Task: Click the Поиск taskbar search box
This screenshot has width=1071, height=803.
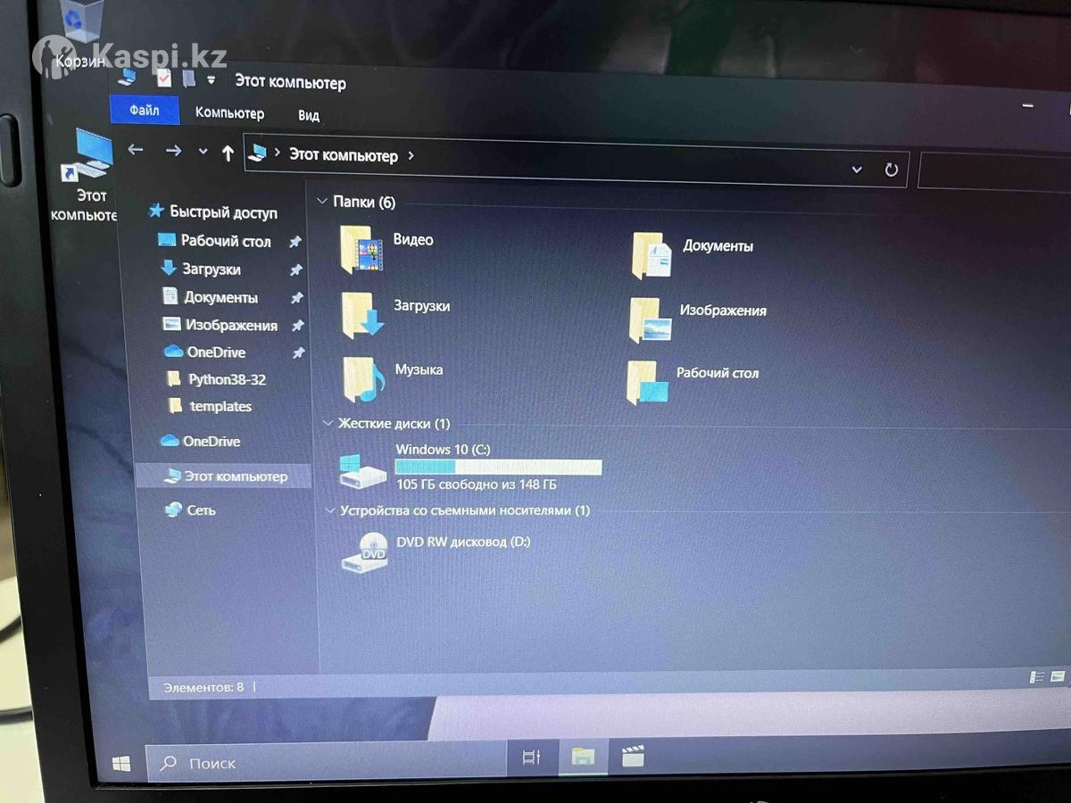Action: click(x=321, y=763)
